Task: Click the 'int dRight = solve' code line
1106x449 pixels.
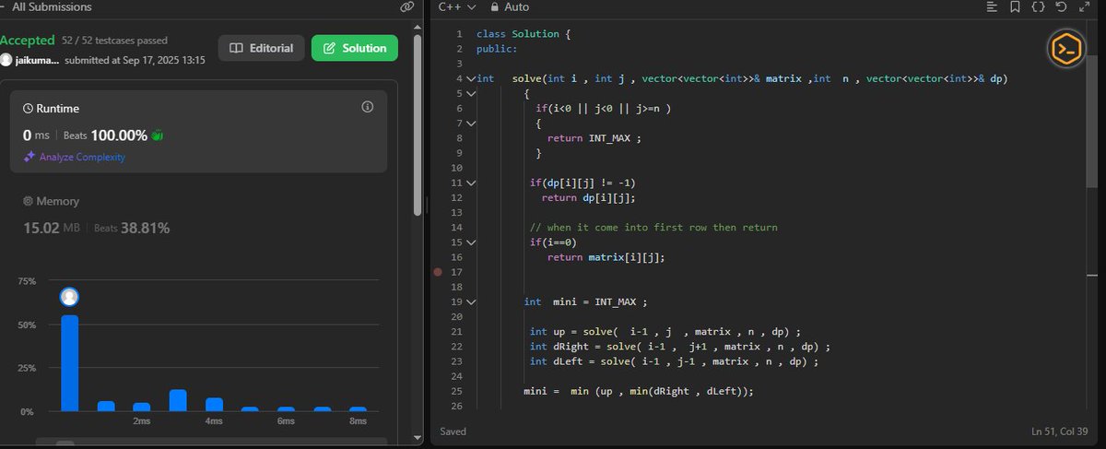Action: 680,347
